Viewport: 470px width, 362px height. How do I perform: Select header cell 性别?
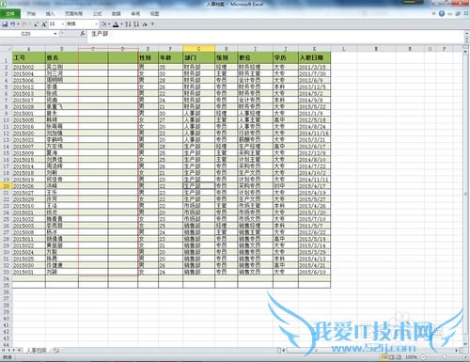(148, 57)
